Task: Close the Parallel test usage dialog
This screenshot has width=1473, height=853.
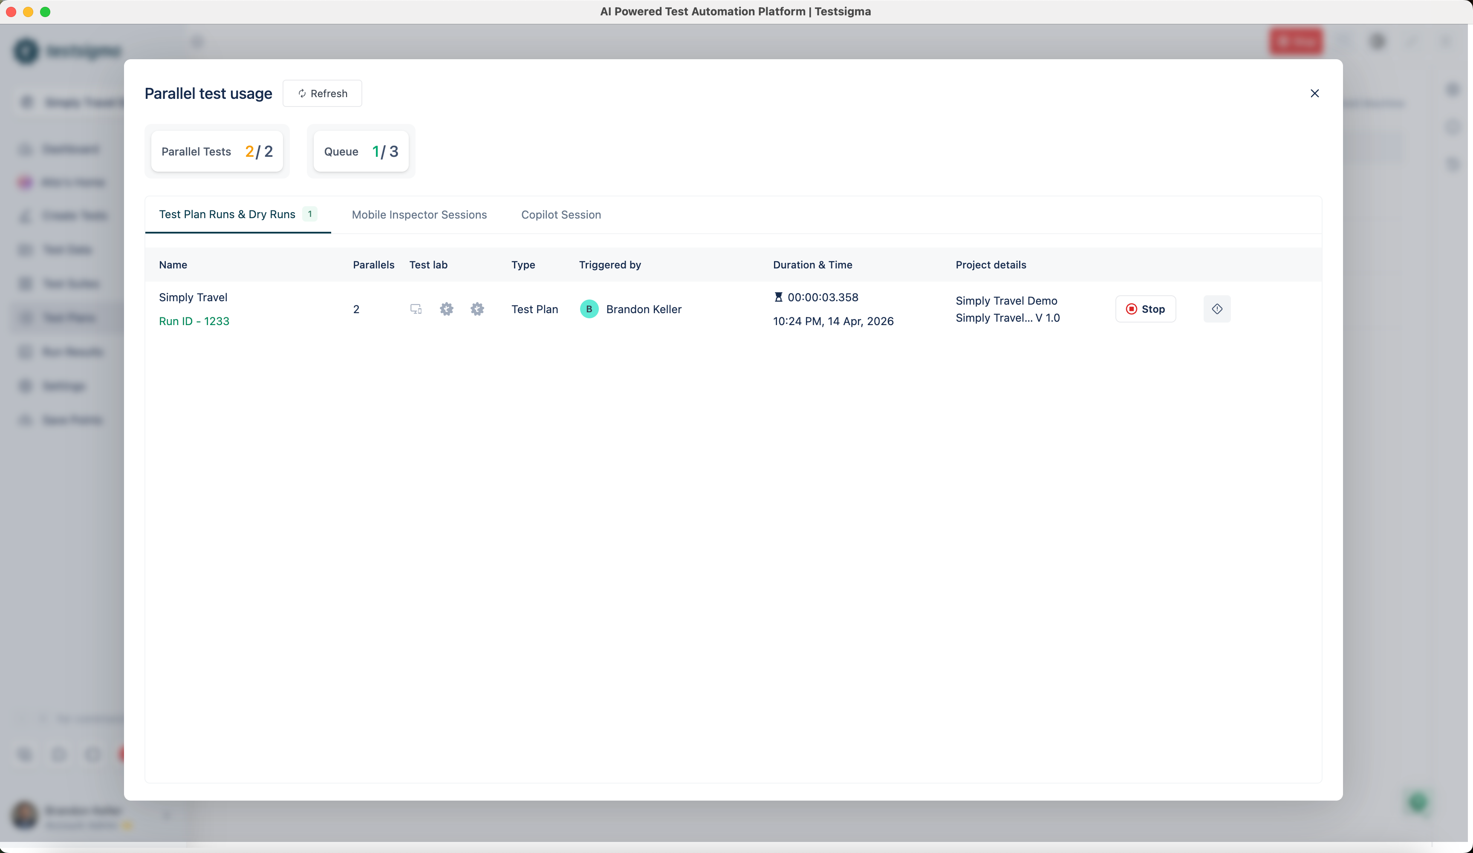Action: click(x=1314, y=93)
